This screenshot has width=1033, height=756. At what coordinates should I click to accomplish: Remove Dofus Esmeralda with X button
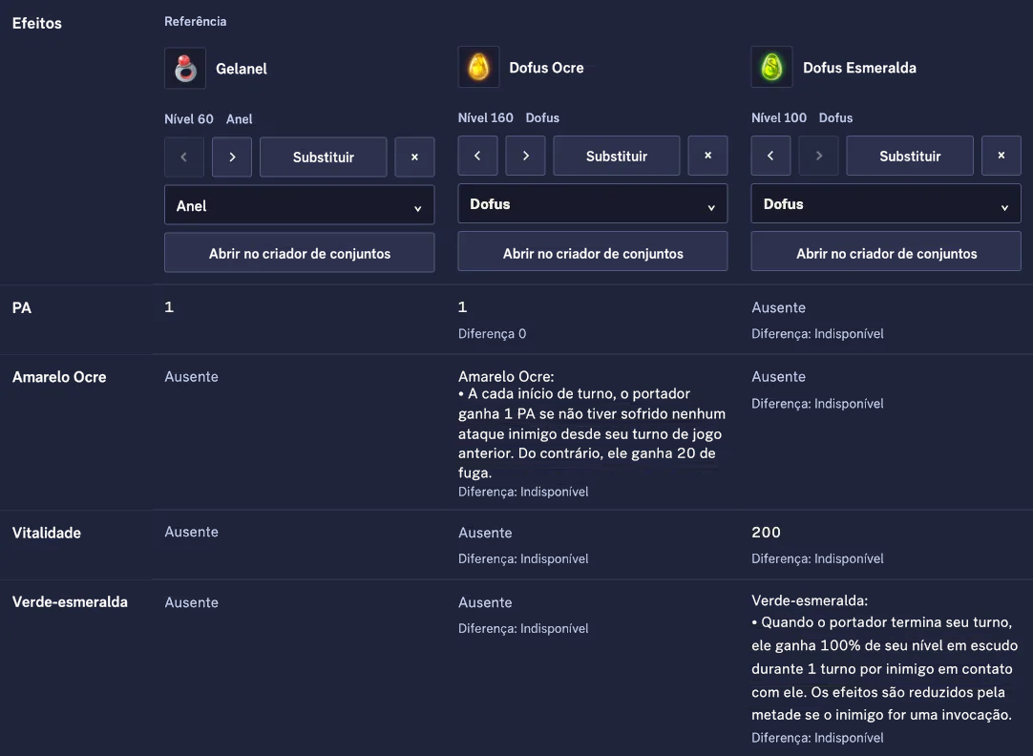(1001, 156)
